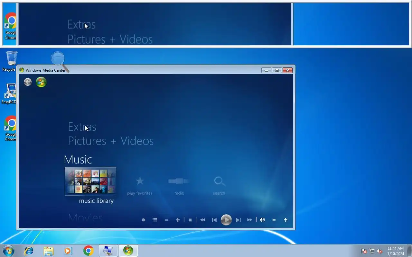Launch Internet Explorer from the taskbar
Viewport: 412px width, 257px height.
click(x=29, y=251)
